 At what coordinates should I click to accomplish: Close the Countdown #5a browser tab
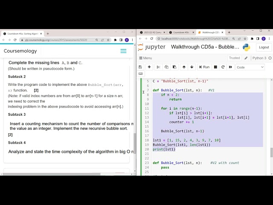tap(41, 34)
